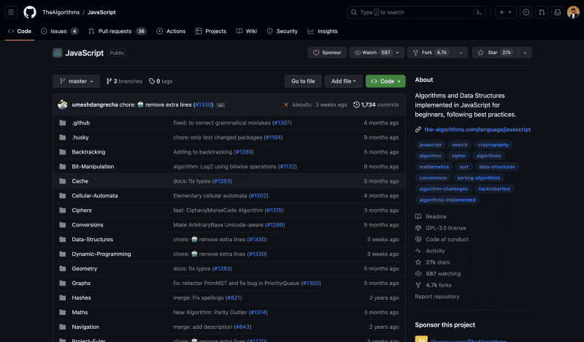Open the the-algorithms.com/language/javascript link
584x342 pixels.
tap(477, 129)
